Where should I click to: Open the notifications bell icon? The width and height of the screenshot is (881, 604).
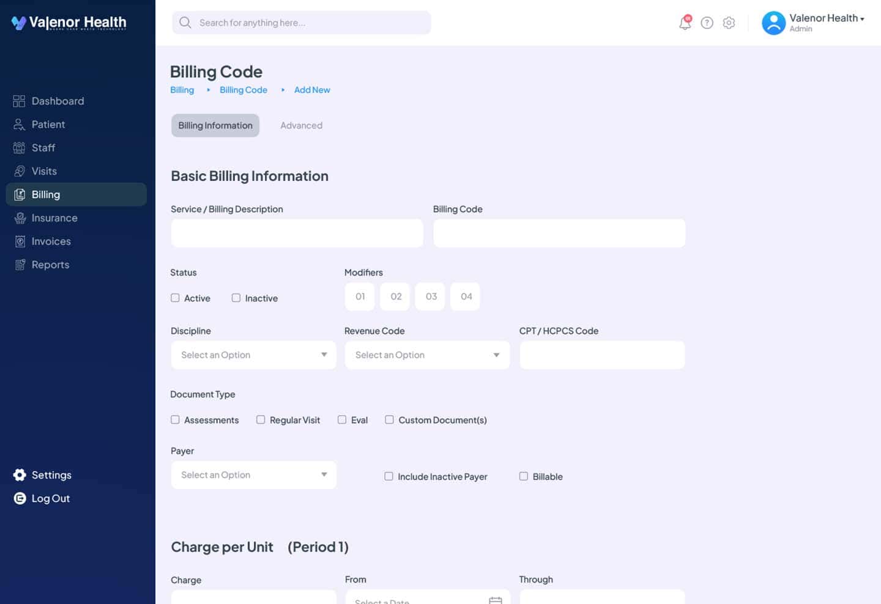coord(685,23)
